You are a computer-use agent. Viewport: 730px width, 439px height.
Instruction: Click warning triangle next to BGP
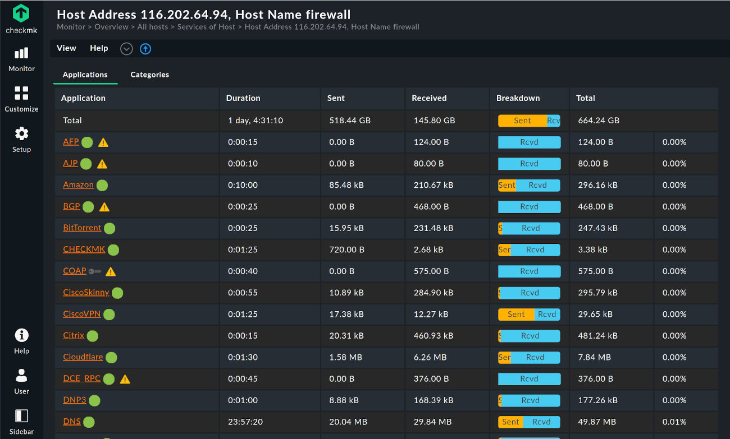pos(104,207)
